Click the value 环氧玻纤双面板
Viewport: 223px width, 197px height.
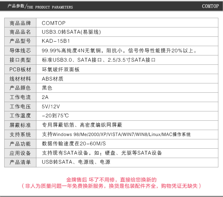[x=61, y=69]
